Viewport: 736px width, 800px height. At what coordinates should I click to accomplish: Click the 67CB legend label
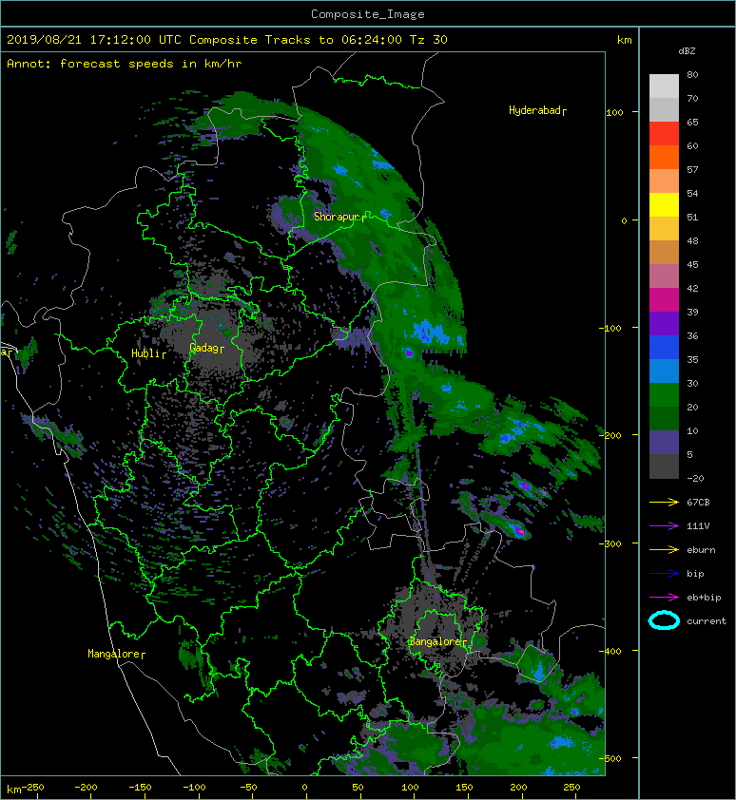698,502
